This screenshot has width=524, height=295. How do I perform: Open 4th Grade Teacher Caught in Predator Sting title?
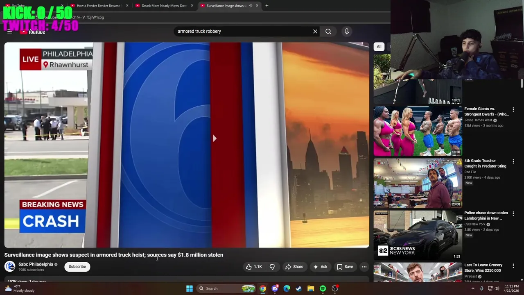pyautogui.click(x=485, y=163)
